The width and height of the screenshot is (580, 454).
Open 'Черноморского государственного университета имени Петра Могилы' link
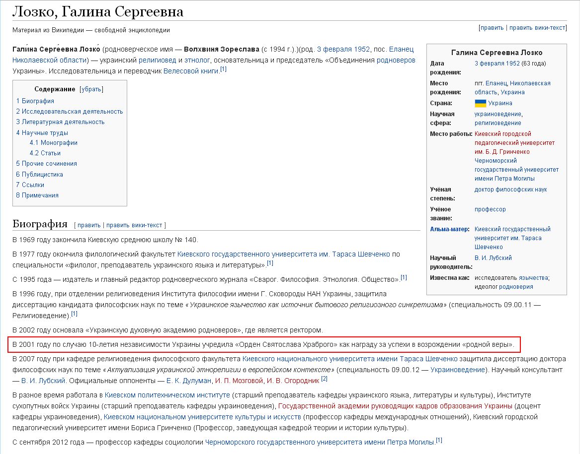click(x=320, y=442)
